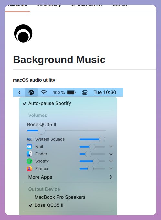This screenshot has width=161, height=220.
Task: Click the Finder app icon
Action: pos(29,154)
